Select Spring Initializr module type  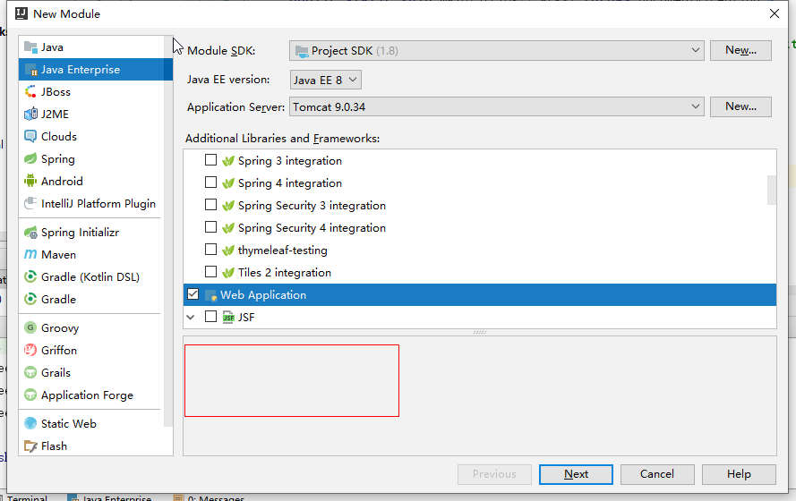coord(80,233)
